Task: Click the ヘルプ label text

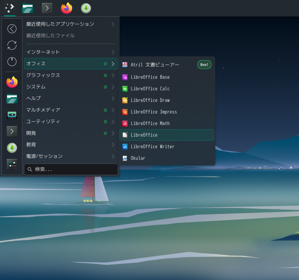Action: click(x=34, y=98)
